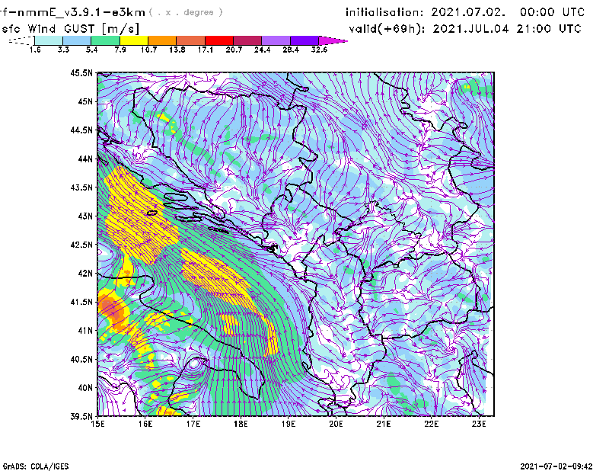Click the model name text 'nmmE_v3.9.1-e3km'
The image size is (609, 471).
click(78, 12)
